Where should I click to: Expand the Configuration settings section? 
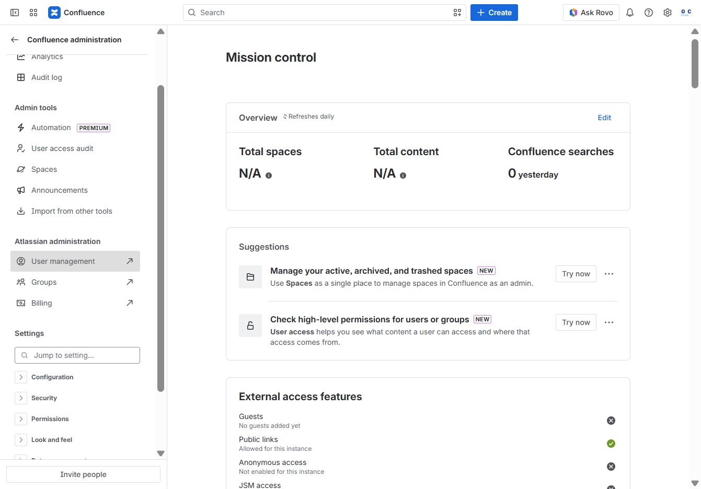(21, 377)
